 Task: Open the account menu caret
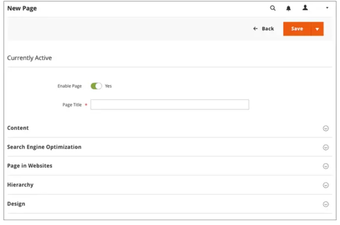327,8
